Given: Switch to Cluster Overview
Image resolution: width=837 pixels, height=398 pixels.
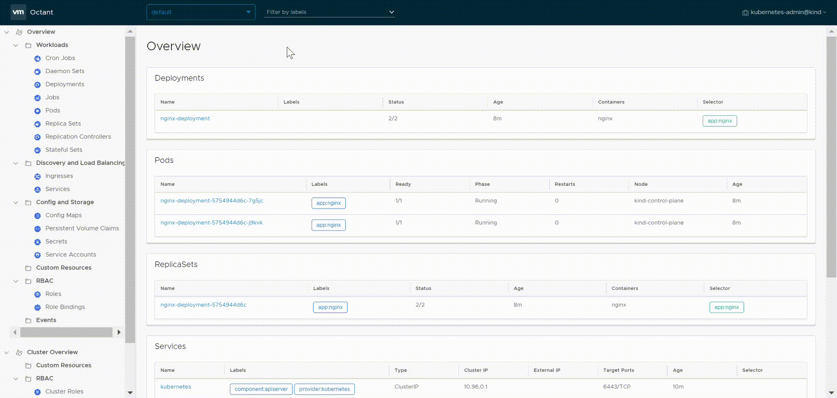Looking at the screenshot, I should 52,352.
